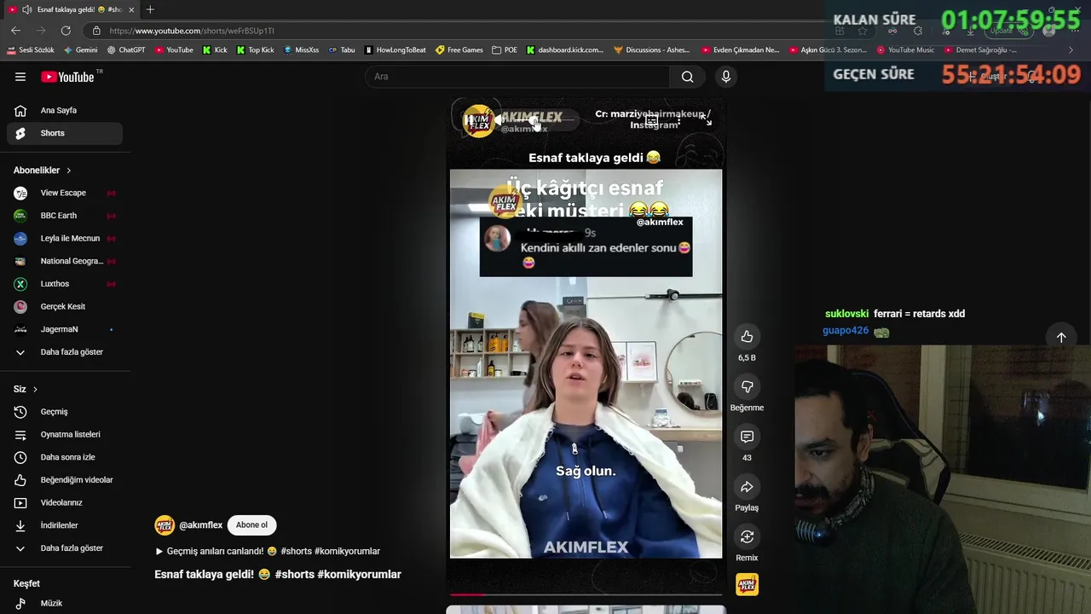This screenshot has height=614, width=1091.
Task: Seek on the red short progress bar
Action: coord(586,594)
